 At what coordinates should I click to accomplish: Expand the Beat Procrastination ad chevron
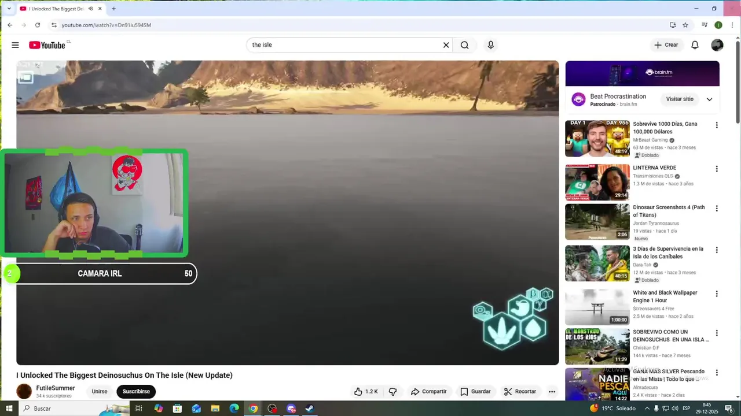point(709,99)
